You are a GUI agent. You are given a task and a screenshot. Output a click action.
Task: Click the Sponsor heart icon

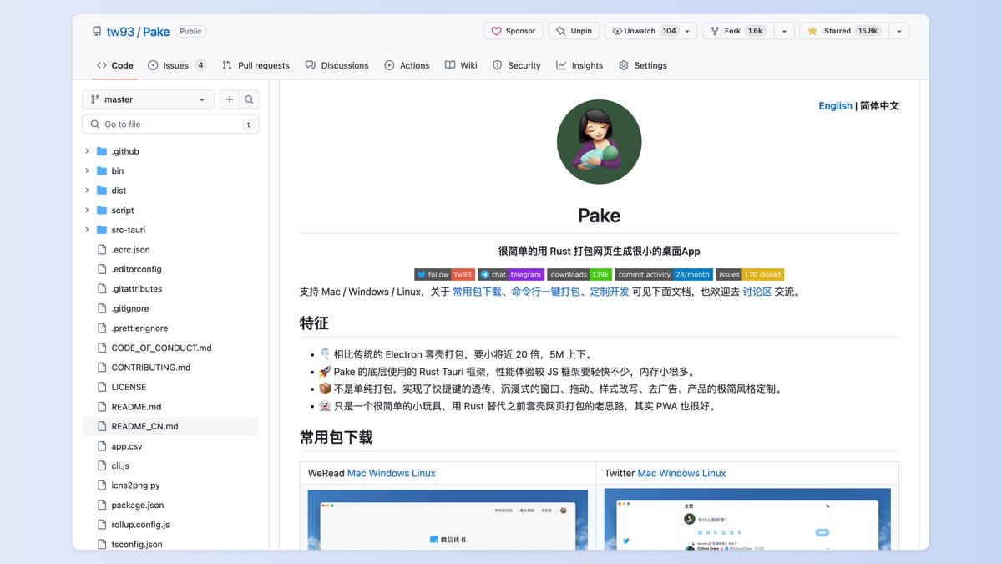pos(498,30)
